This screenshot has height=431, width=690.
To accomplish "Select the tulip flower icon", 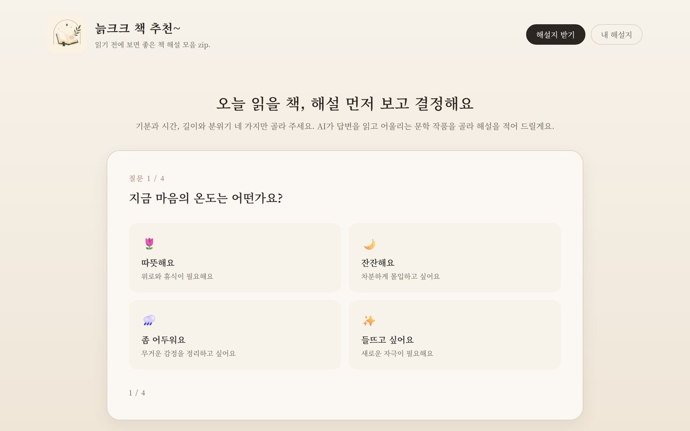I will (x=149, y=244).
